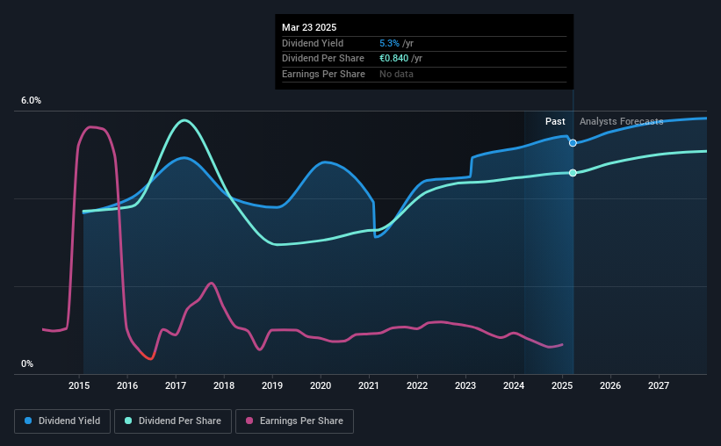Toggle the Earnings Per Share legend button
The image size is (721, 446).
(x=295, y=421)
